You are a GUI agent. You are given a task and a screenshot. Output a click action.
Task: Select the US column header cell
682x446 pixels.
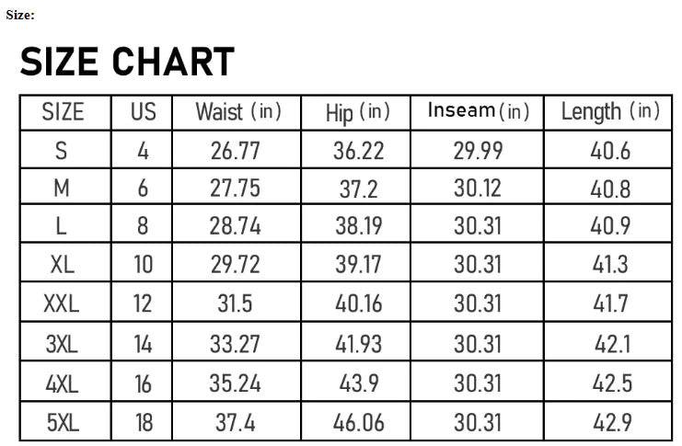(143, 112)
